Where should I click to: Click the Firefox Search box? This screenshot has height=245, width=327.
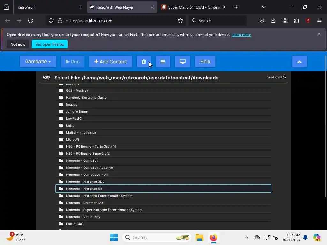[x=218, y=21]
